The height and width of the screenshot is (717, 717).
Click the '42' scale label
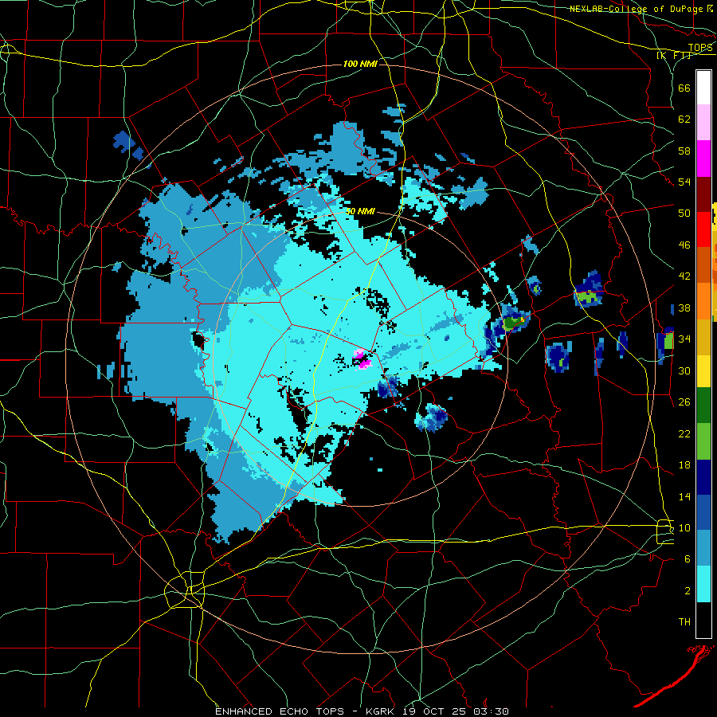click(x=684, y=276)
